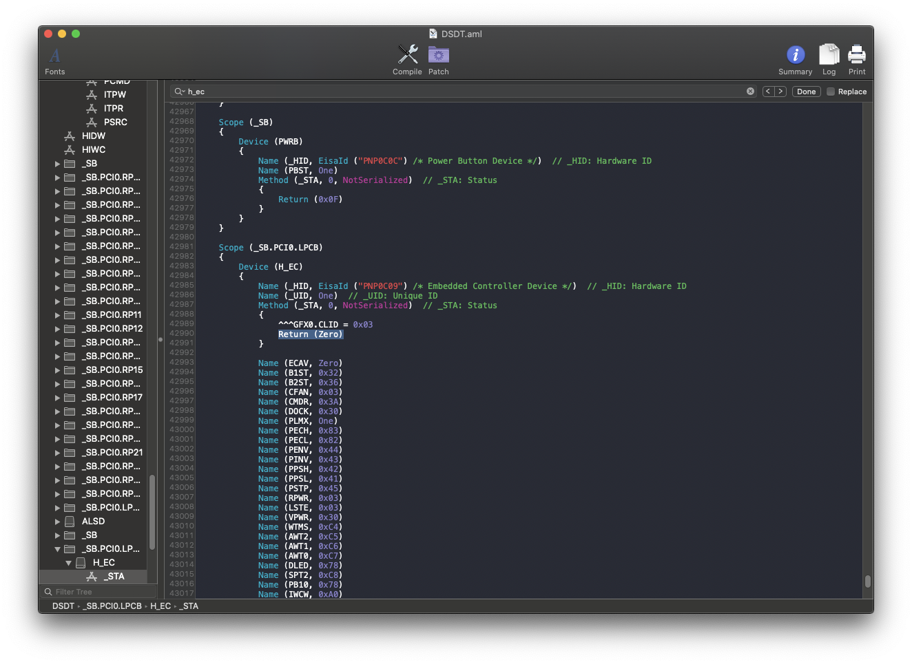Viewport: 912px width, 664px height.
Task: Enable the Replace checkbox
Action: point(831,92)
